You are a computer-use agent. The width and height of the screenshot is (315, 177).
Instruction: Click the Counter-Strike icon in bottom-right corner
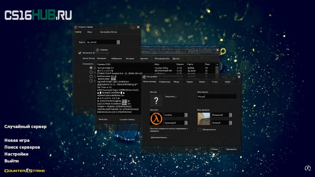[308, 168]
